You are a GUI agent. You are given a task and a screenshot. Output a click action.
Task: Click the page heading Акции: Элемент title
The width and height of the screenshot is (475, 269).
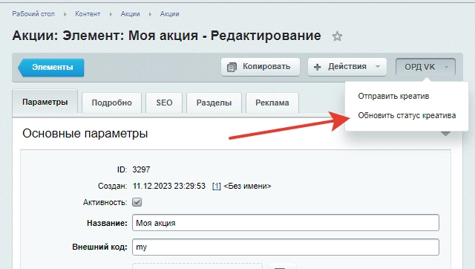click(x=166, y=36)
